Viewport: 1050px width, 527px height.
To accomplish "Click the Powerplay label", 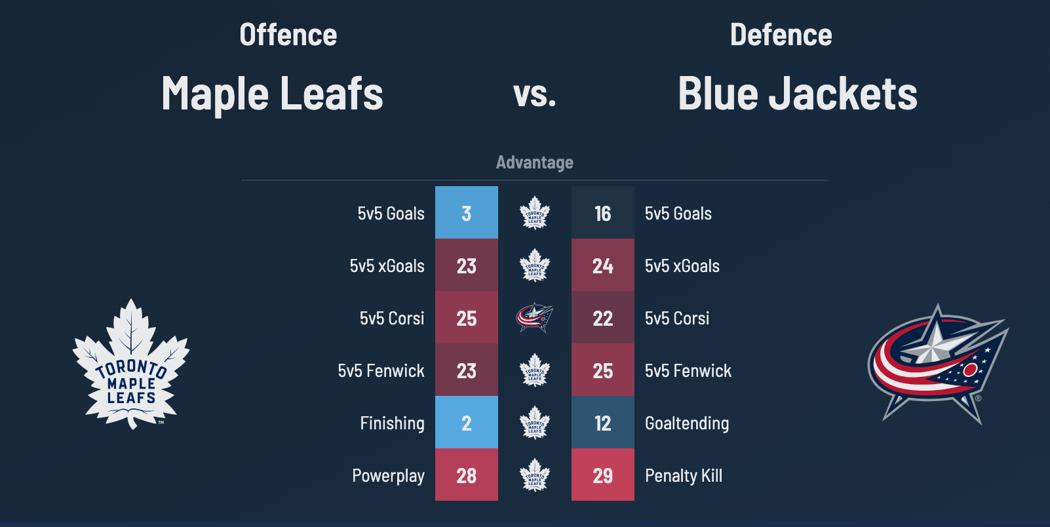I will click(388, 476).
